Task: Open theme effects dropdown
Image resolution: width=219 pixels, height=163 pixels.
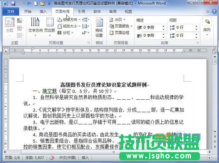Action: [x=20, y=35]
